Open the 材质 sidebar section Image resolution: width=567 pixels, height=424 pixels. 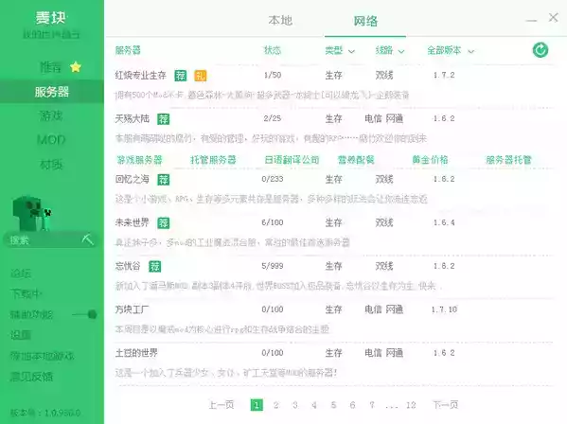tap(51, 165)
